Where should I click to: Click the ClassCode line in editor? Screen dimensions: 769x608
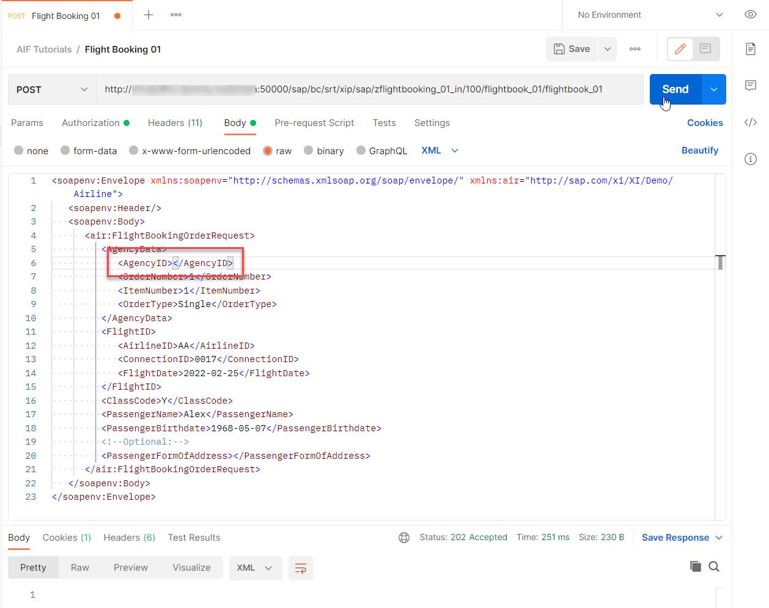(x=167, y=401)
